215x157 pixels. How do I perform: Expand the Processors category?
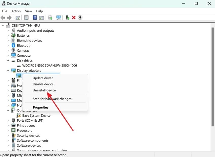(x=8, y=130)
